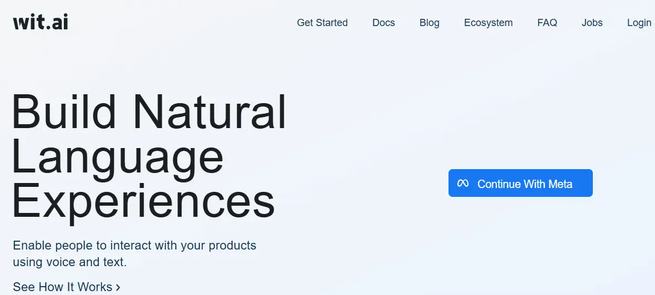Select Ecosystem in the navigation bar

488,23
